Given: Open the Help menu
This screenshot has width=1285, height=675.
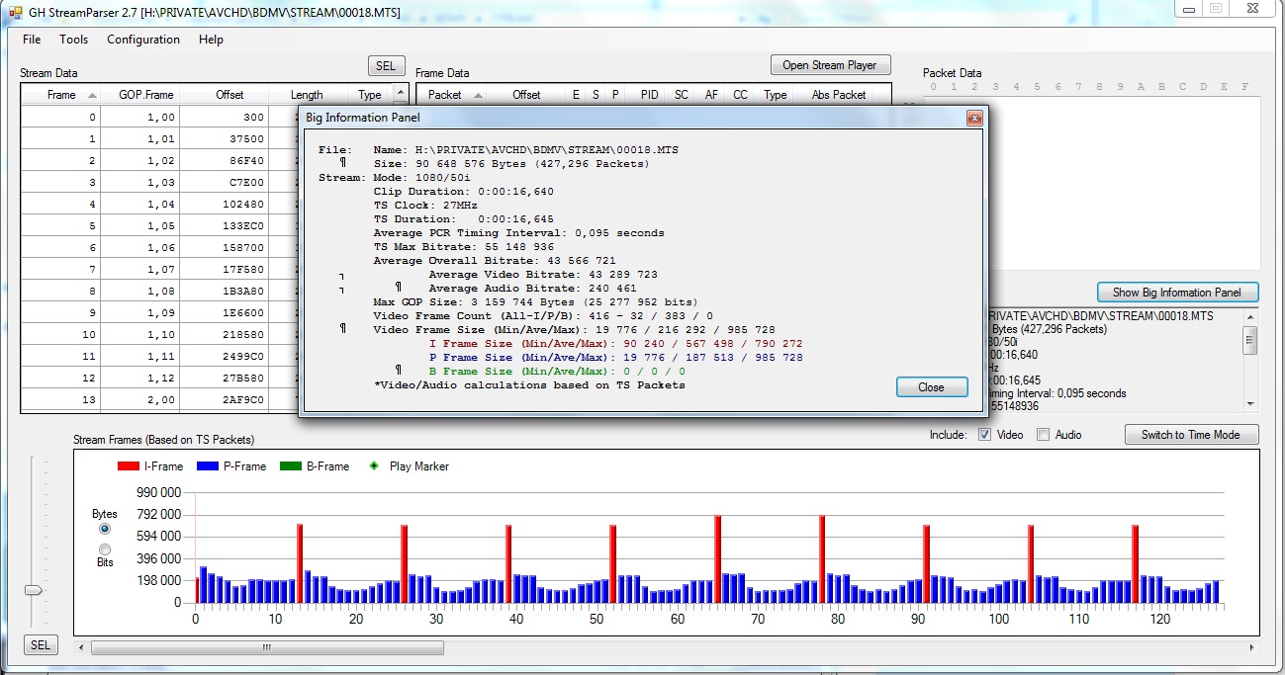Looking at the screenshot, I should (x=211, y=40).
